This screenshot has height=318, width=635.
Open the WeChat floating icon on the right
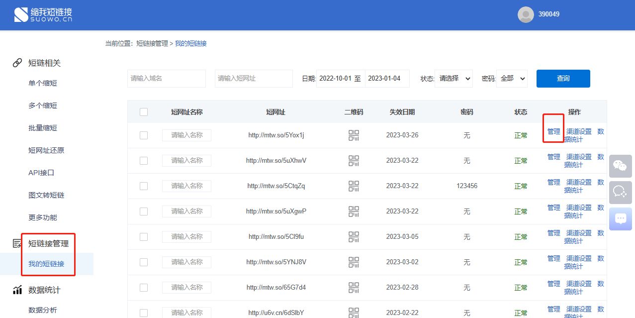620,166
